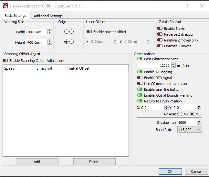Toggle Fast Whitespace Scan switch
Viewport: 209px width, 177px height.
[x=140, y=59]
